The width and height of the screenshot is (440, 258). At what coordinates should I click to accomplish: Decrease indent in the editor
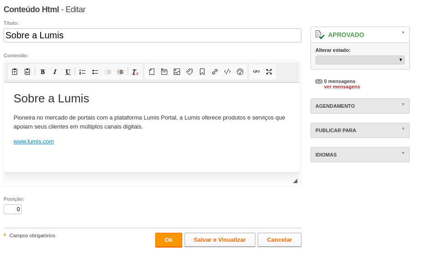[108, 72]
